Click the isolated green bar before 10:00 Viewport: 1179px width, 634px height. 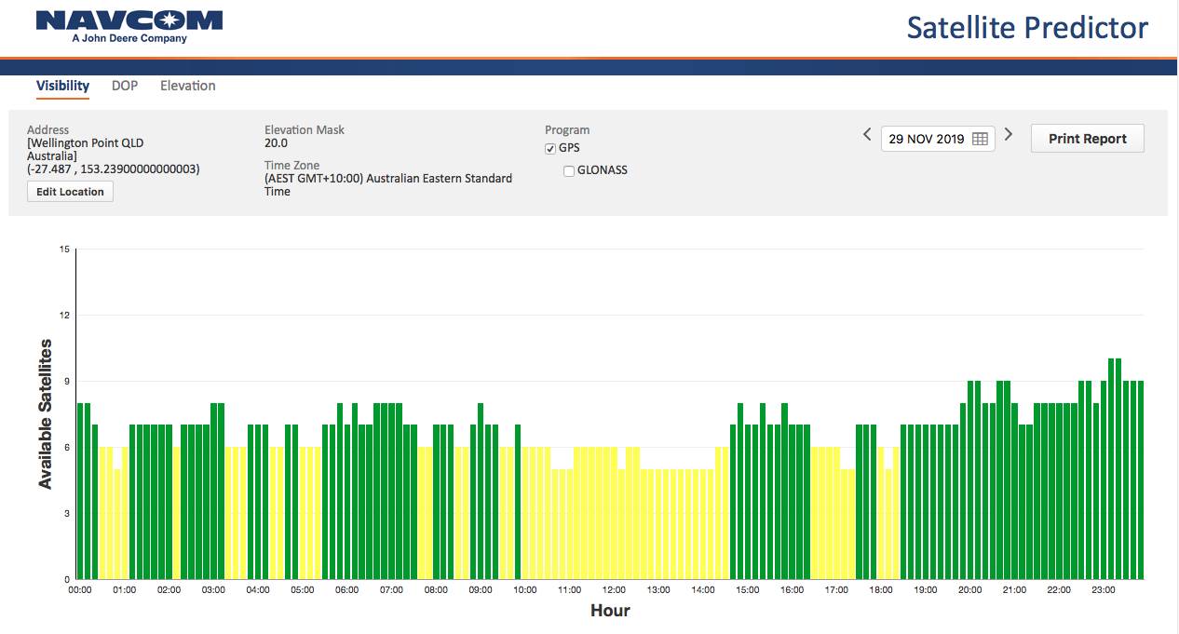(x=518, y=501)
